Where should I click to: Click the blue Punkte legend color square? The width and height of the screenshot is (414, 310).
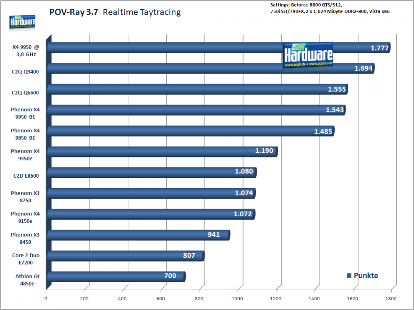tap(349, 275)
